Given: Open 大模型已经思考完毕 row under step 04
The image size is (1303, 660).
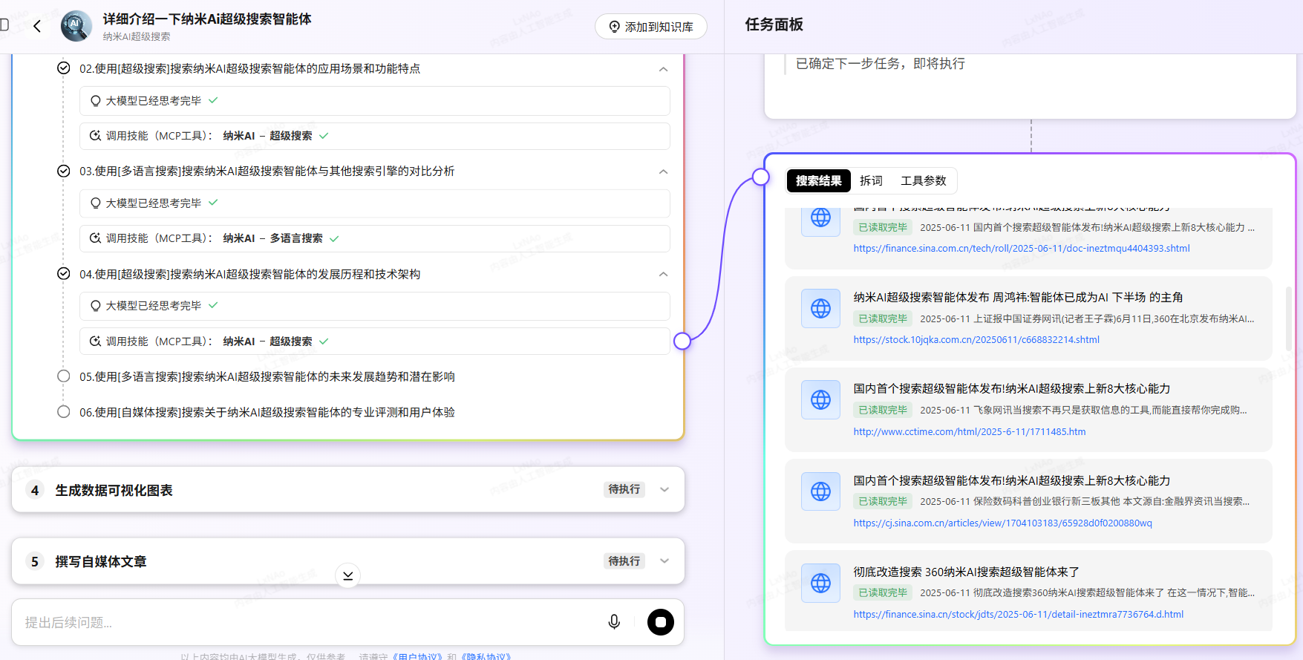Looking at the screenshot, I should [375, 306].
